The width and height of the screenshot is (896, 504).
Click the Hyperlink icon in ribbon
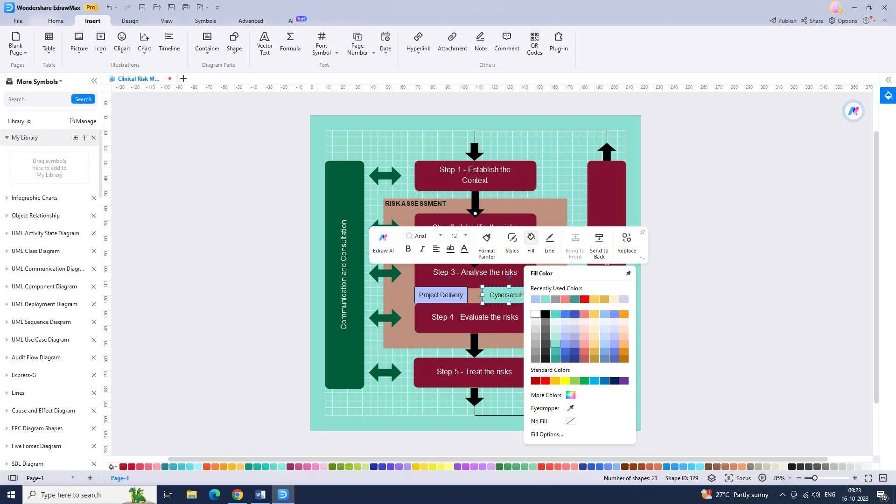pyautogui.click(x=419, y=41)
